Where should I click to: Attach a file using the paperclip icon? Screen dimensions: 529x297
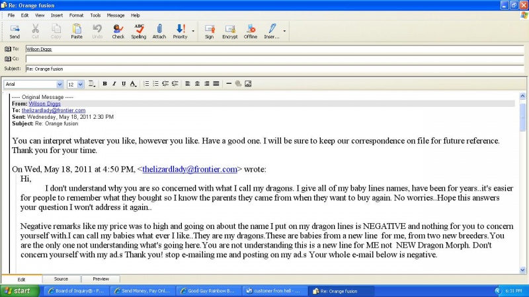click(x=159, y=31)
